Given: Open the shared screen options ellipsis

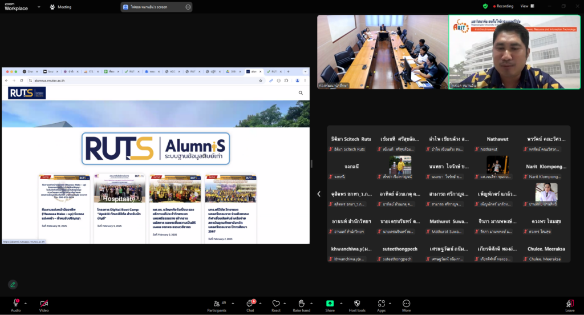Looking at the screenshot, I should (187, 7).
